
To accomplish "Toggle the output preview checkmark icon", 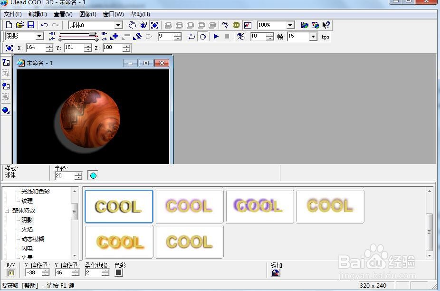I will 248,25.
